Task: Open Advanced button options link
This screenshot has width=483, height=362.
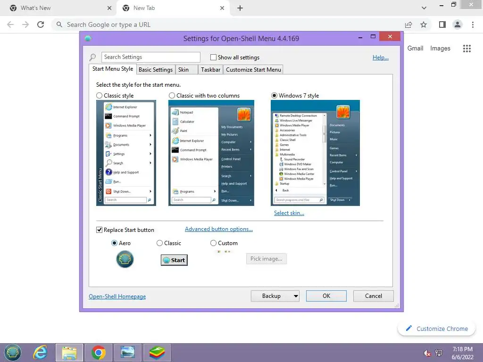Action: pyautogui.click(x=219, y=229)
